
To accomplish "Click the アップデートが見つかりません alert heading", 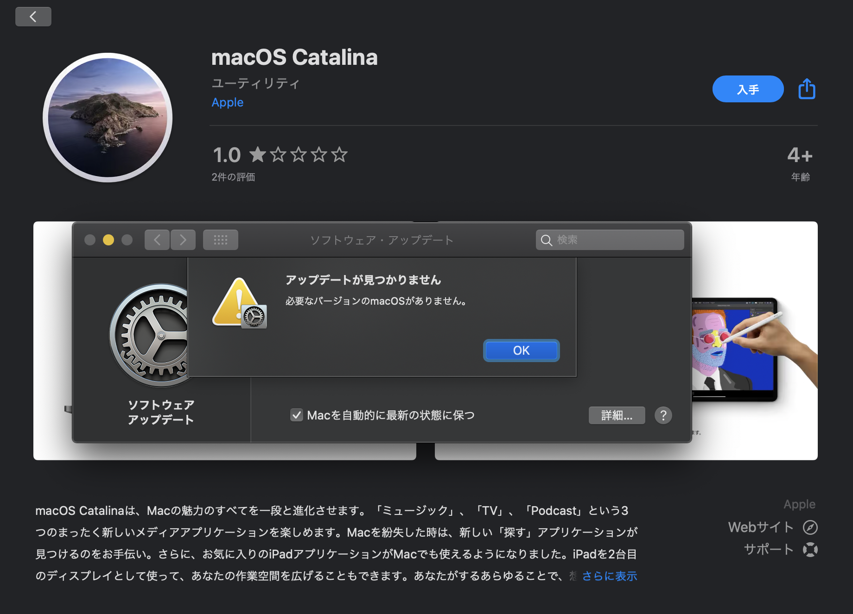I will 363,280.
